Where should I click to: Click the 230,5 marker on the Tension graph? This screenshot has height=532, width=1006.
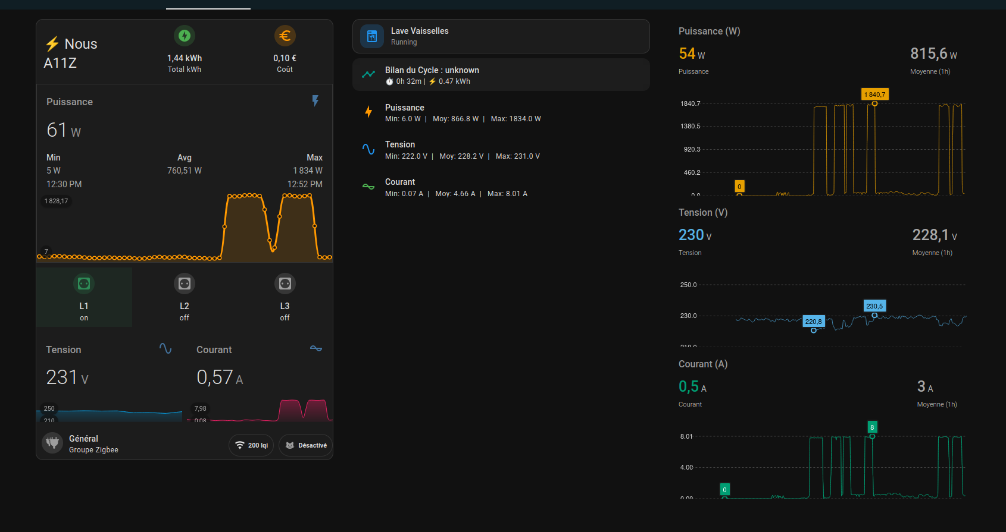coord(874,306)
